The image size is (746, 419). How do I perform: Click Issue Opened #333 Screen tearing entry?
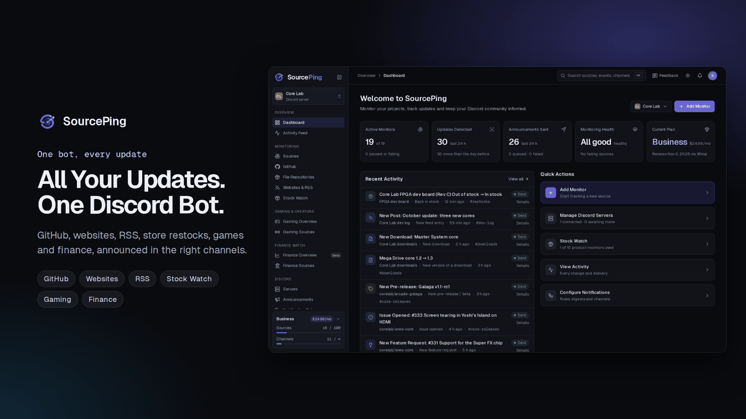[x=447, y=322]
